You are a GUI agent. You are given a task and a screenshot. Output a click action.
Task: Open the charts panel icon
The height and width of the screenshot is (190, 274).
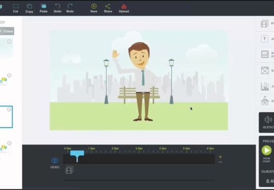[x=265, y=86]
